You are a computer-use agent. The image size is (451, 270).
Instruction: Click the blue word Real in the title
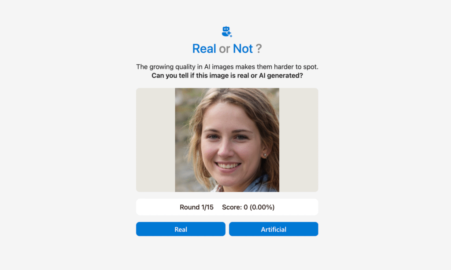[x=204, y=48]
